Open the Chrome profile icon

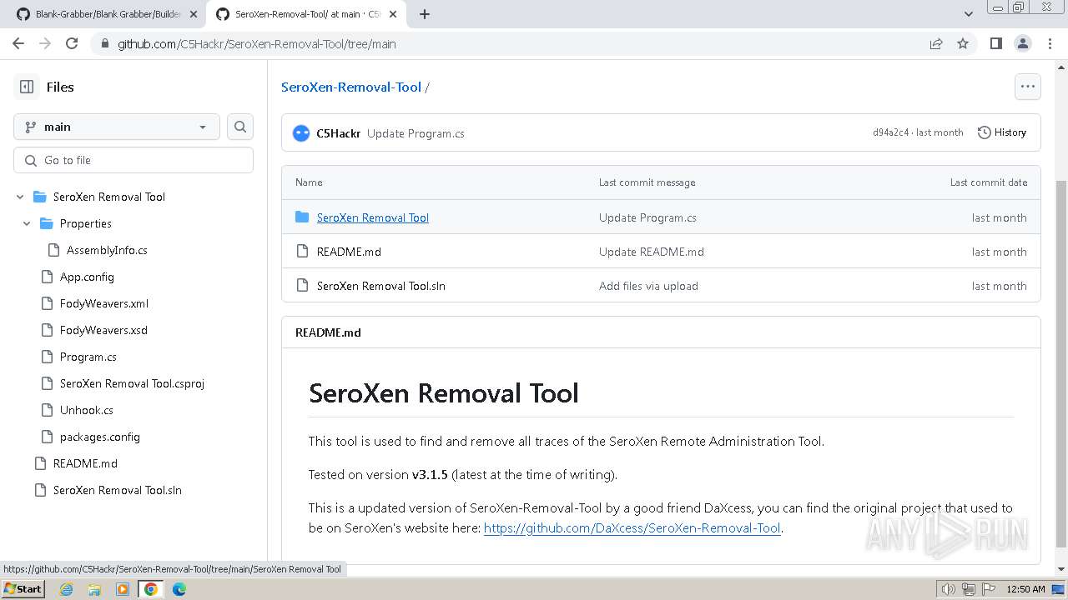click(x=1023, y=43)
